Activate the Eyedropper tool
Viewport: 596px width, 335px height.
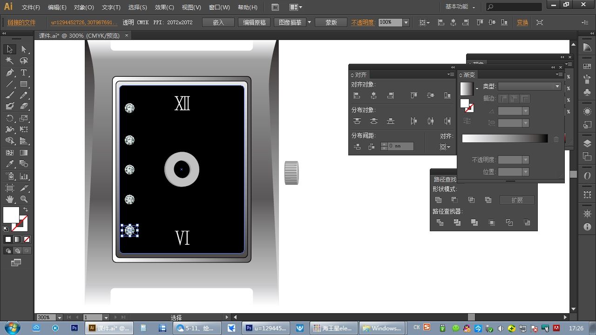point(10,164)
